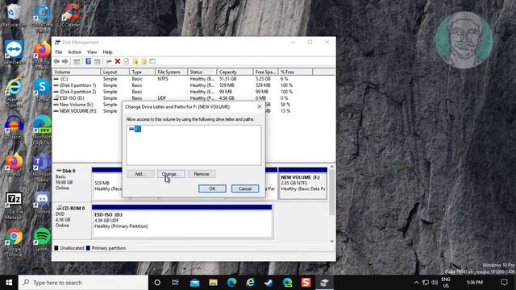Viewport: 516px width, 290px height.
Task: Click the Back arrow in Disk Management toolbar
Action: 56,61
